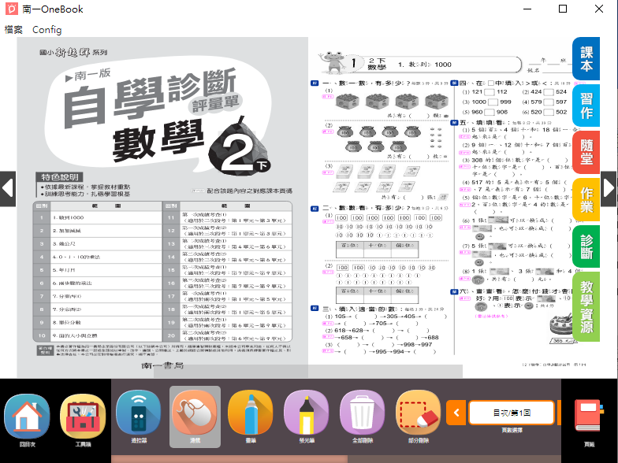Flip to the next page with right arrow
The height and width of the screenshot is (463, 618).
609,188
